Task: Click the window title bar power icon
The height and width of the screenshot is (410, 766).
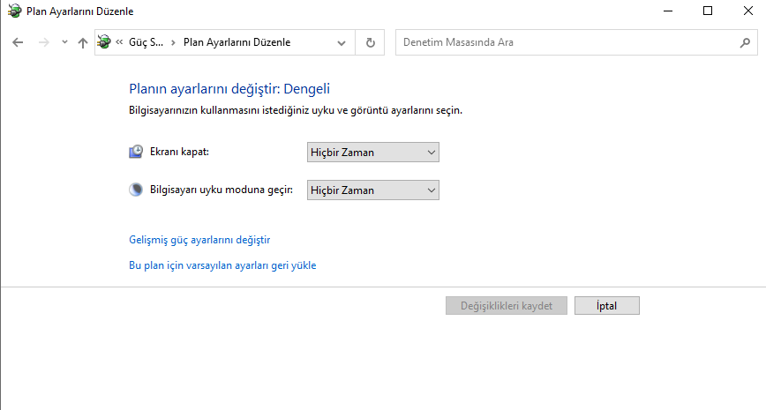Action: (12, 11)
